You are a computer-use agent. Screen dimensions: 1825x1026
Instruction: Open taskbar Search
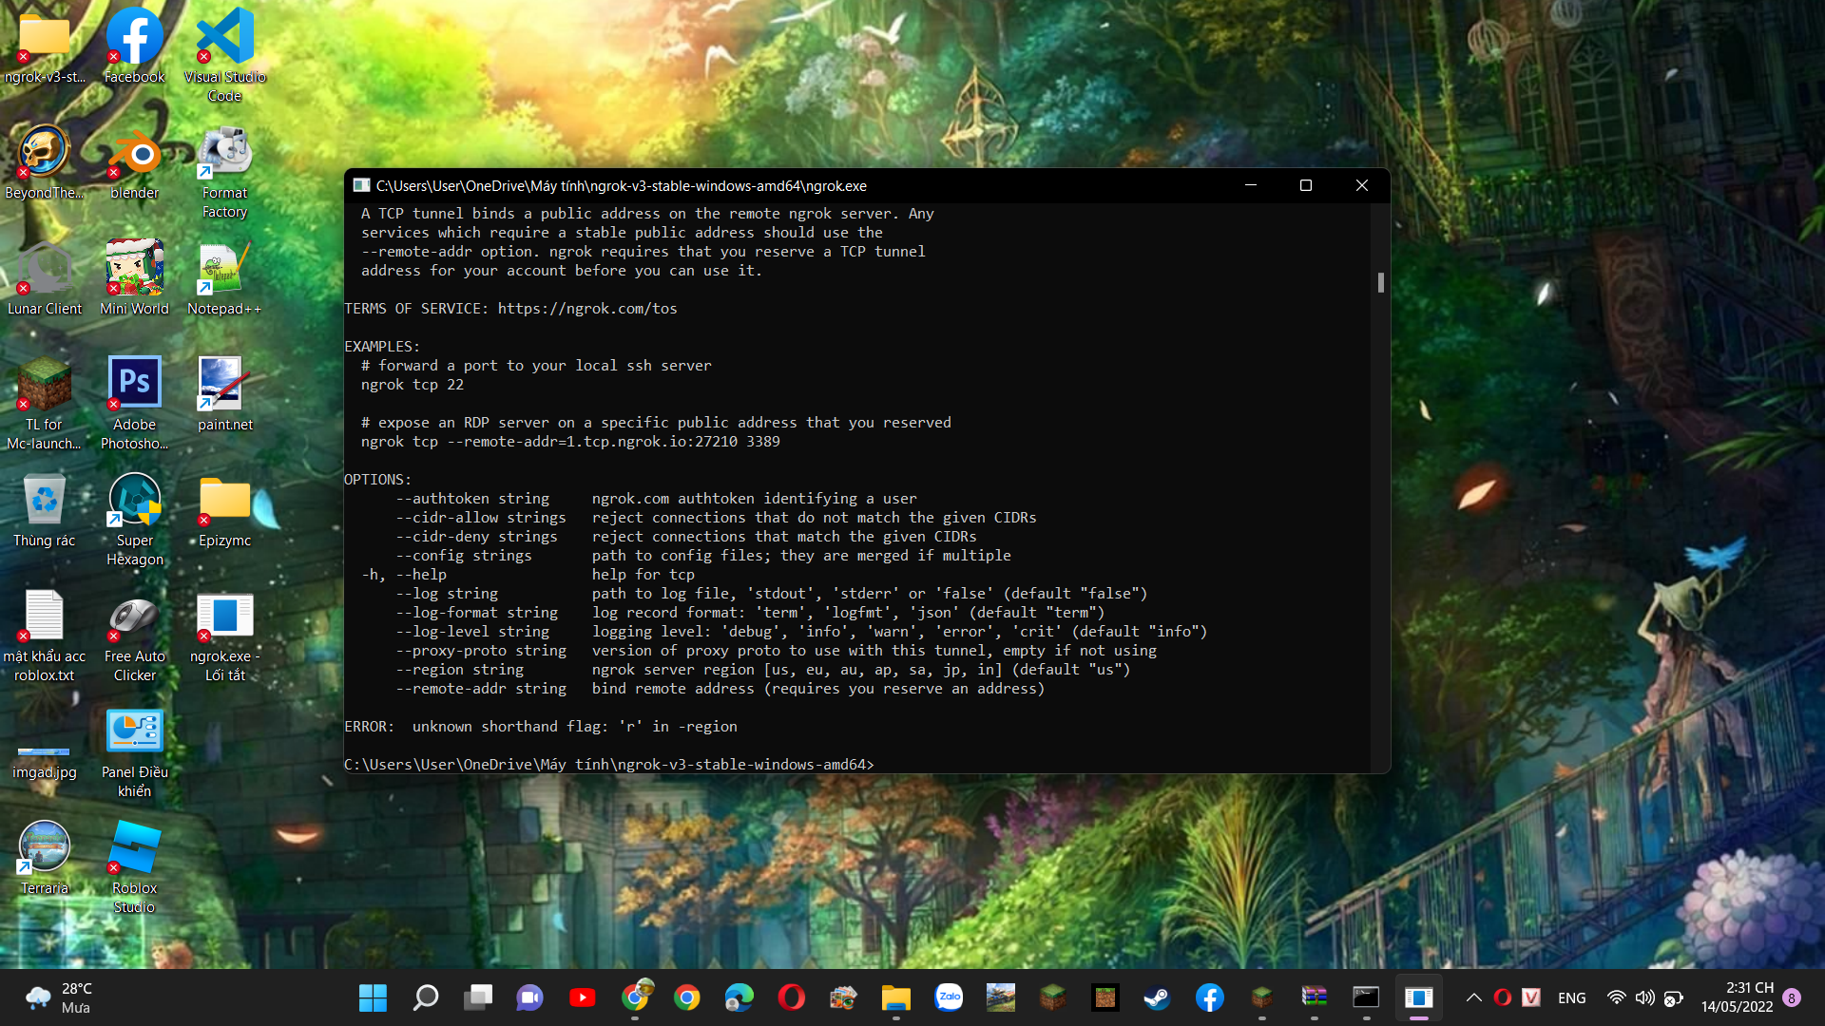tap(425, 997)
